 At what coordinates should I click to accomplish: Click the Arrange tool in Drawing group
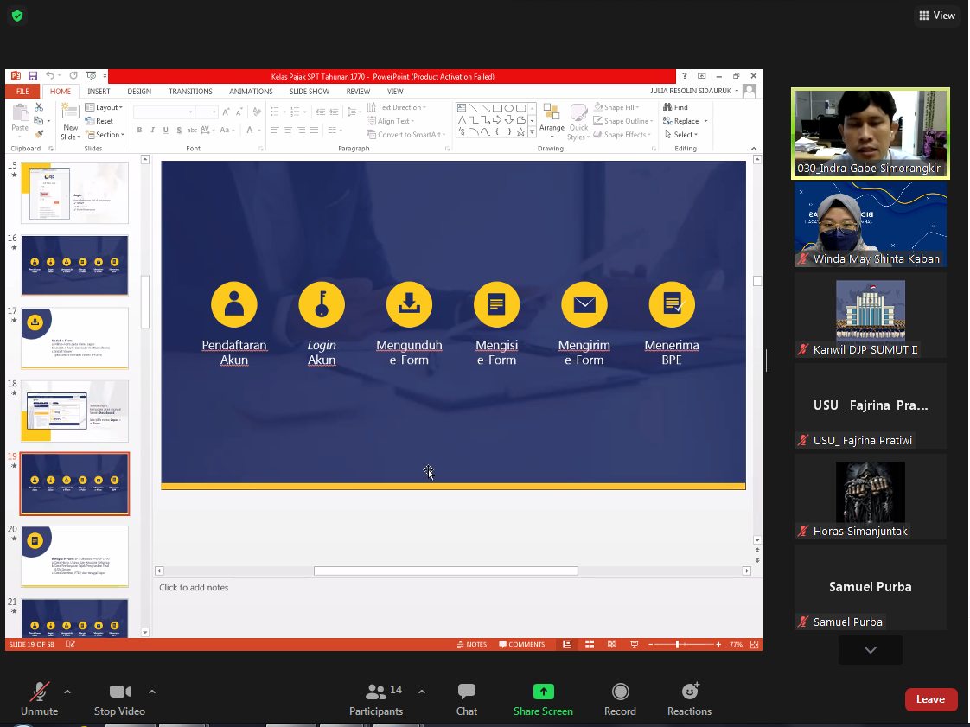pos(552,119)
